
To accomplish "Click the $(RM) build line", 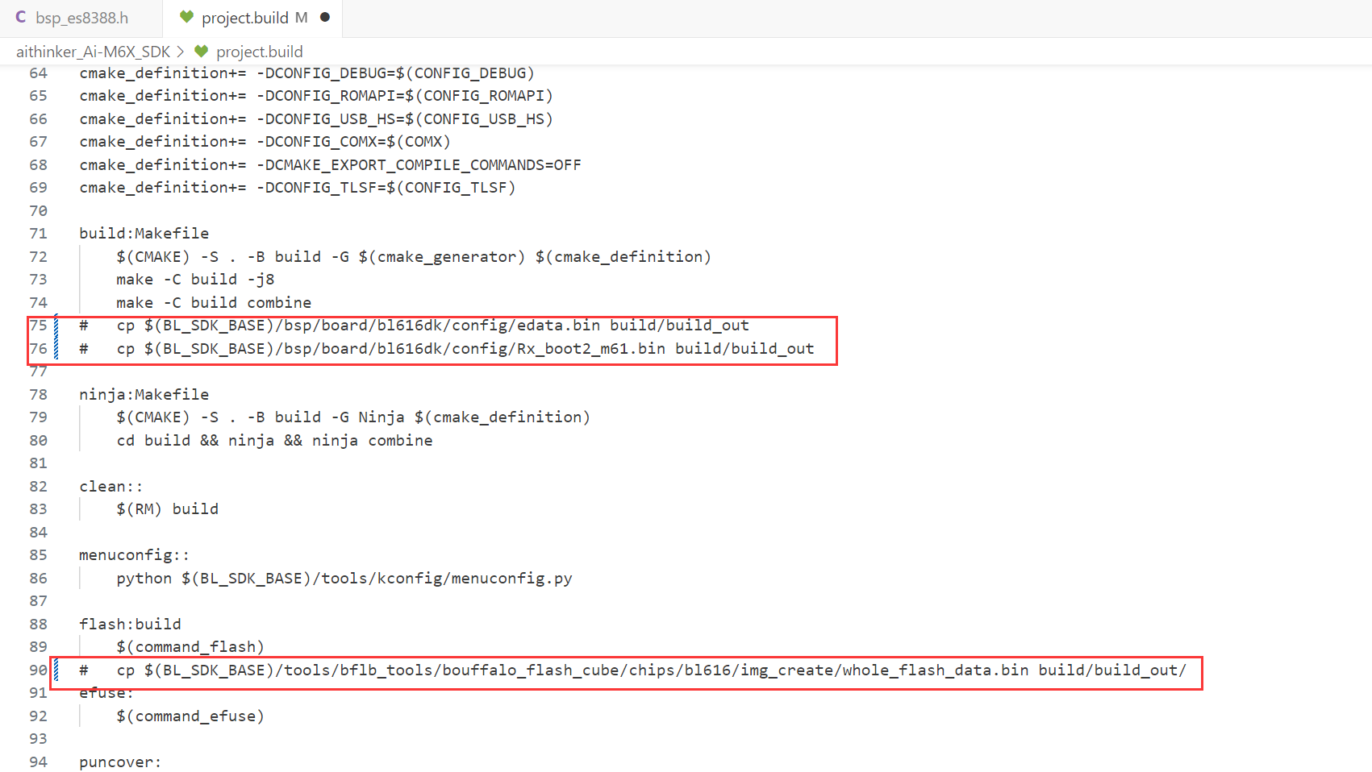I will click(167, 509).
